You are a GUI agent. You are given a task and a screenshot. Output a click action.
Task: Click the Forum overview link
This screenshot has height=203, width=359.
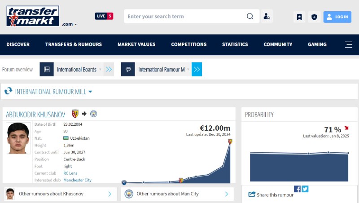click(x=18, y=70)
